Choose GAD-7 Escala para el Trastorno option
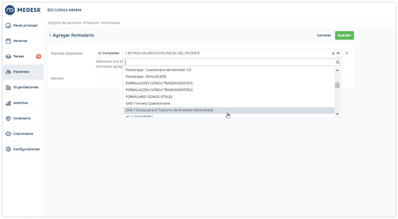 point(229,110)
